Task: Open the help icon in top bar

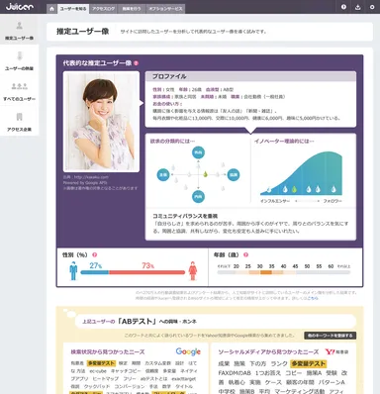Action: pyautogui.click(x=343, y=7)
